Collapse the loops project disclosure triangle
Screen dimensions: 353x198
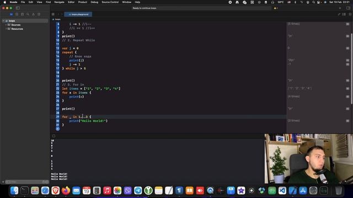click(x=3, y=21)
